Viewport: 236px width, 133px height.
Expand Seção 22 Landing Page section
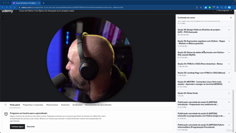pos(204,74)
